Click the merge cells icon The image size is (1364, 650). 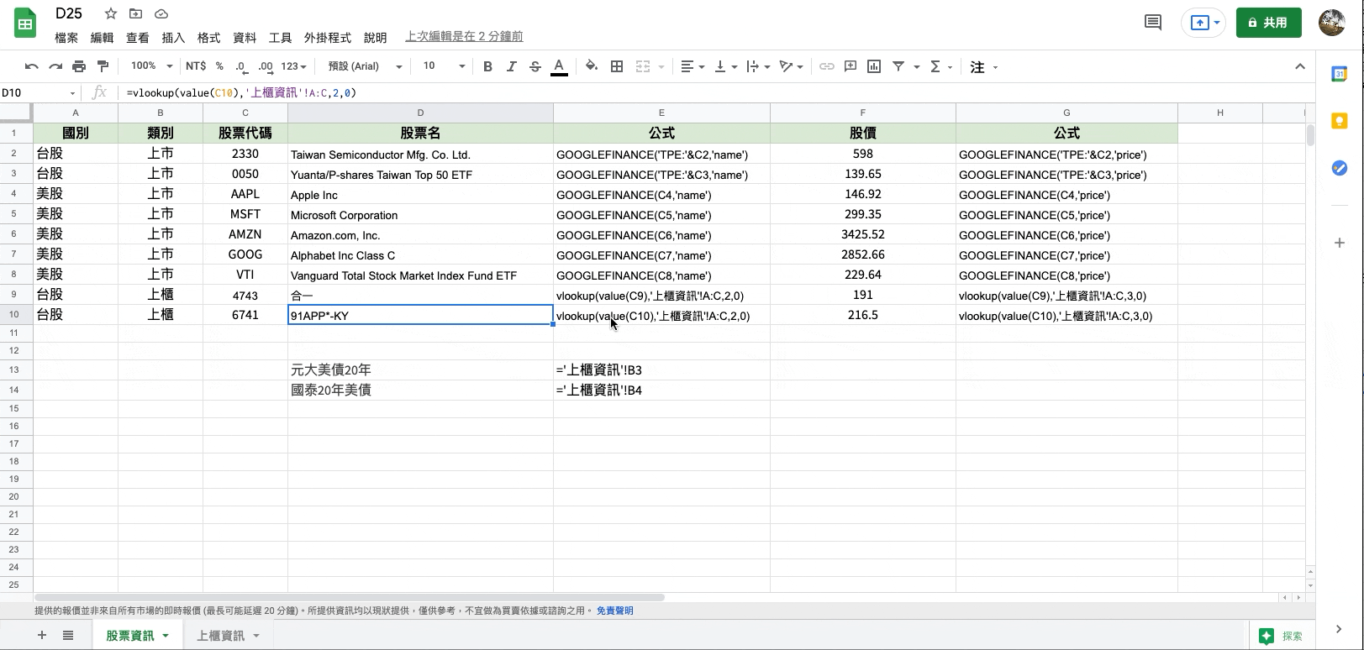(643, 66)
